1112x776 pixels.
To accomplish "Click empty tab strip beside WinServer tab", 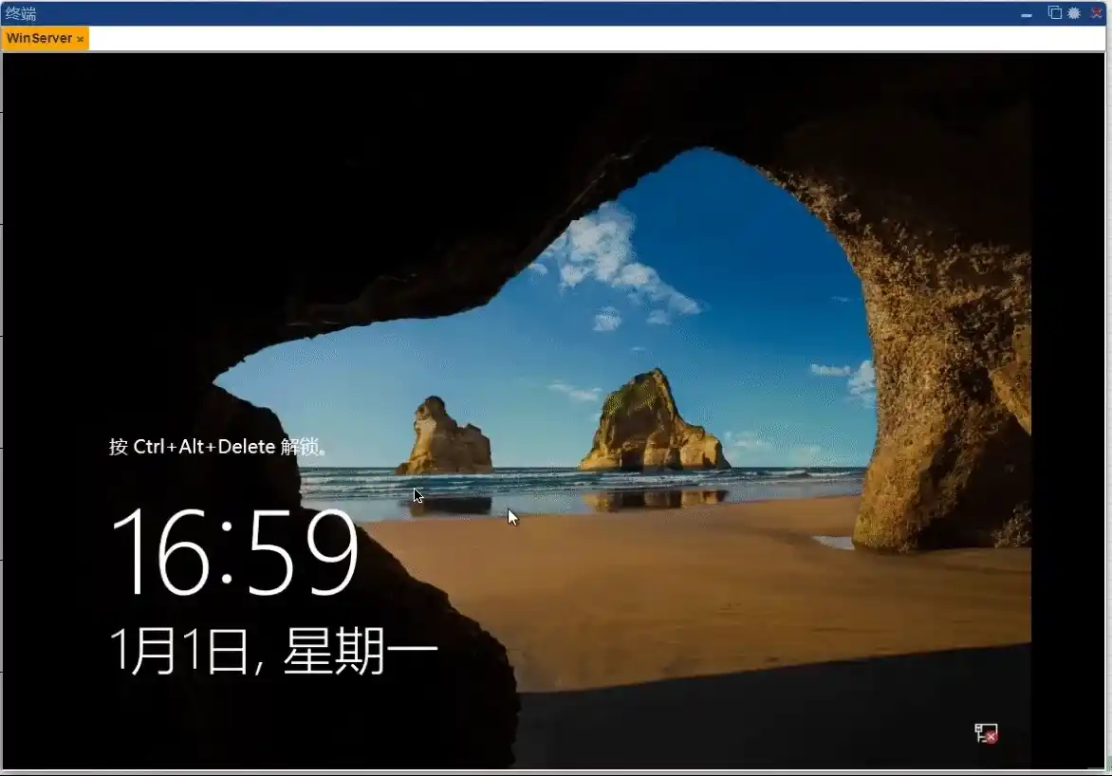I will click(569, 39).
